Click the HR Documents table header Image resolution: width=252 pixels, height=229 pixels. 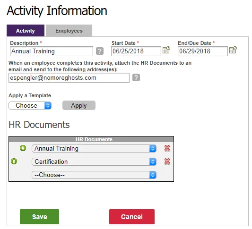[91, 139]
